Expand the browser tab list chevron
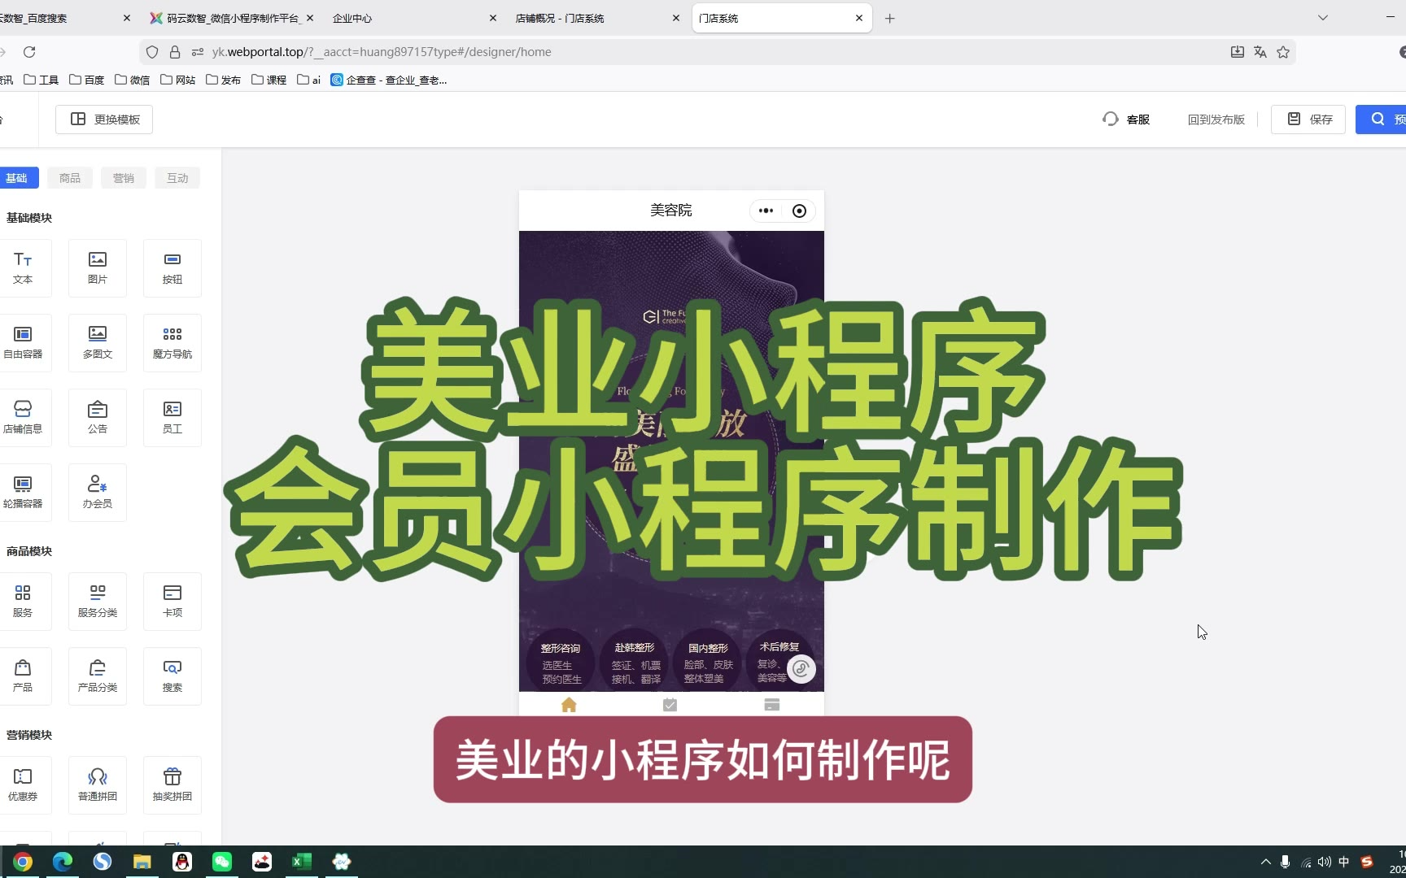The image size is (1406, 878). click(x=1323, y=18)
